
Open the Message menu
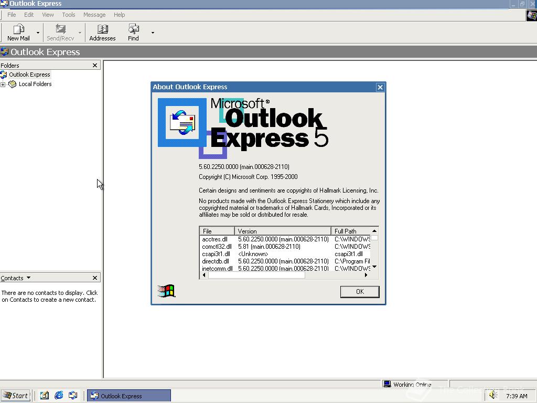pos(94,15)
